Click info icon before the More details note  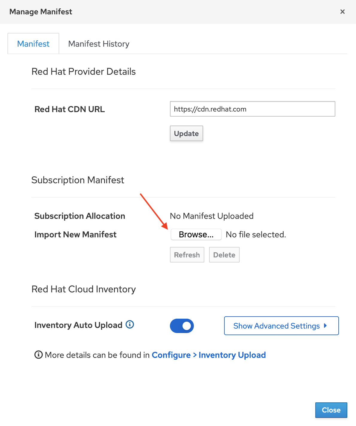[x=38, y=355]
